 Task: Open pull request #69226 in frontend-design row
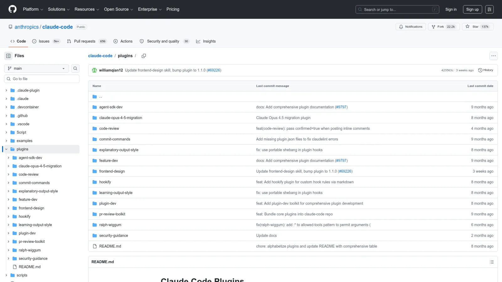coord(345,171)
